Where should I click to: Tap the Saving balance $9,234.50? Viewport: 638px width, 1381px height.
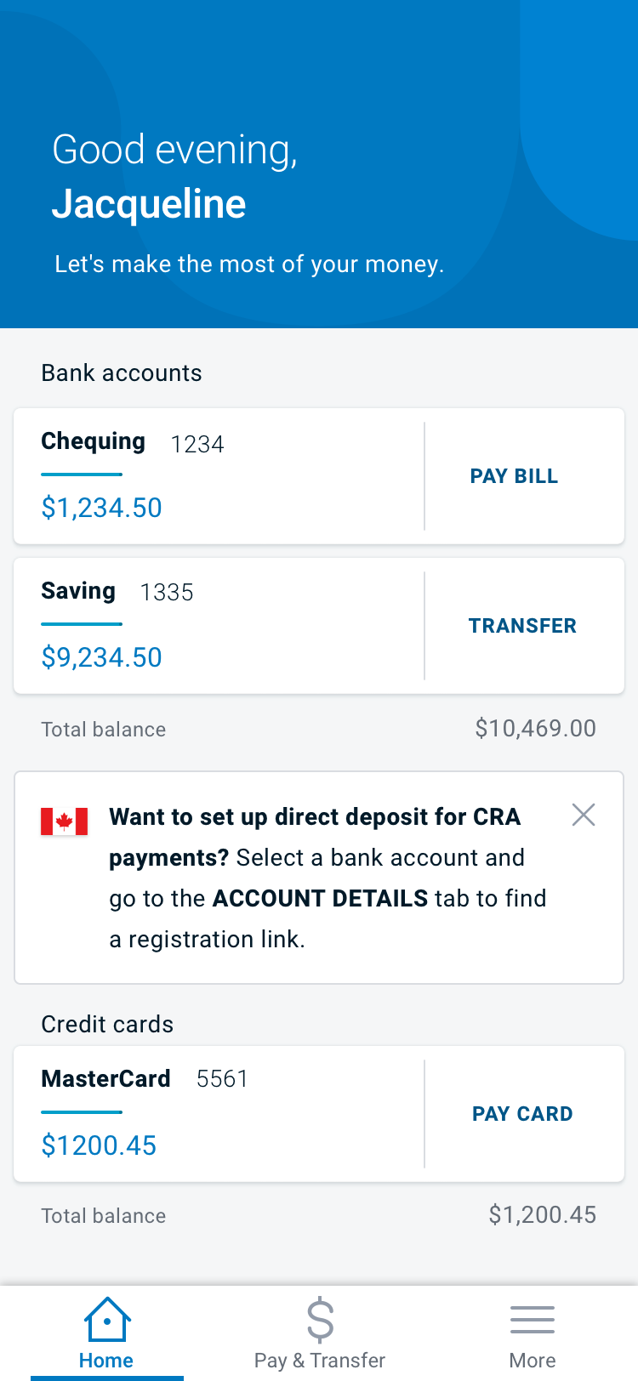coord(102,657)
